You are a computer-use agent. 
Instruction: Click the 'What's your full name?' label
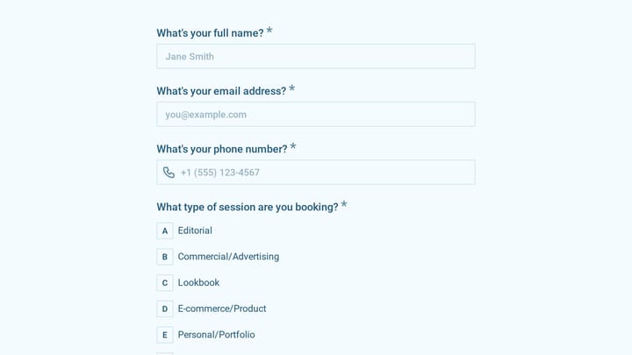(210, 33)
